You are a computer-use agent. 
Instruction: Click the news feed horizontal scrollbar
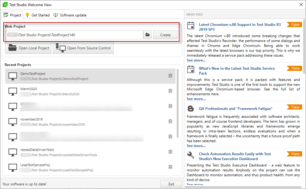tap(243, 187)
